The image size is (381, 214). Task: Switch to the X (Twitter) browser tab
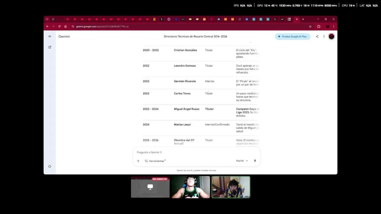point(275,19)
